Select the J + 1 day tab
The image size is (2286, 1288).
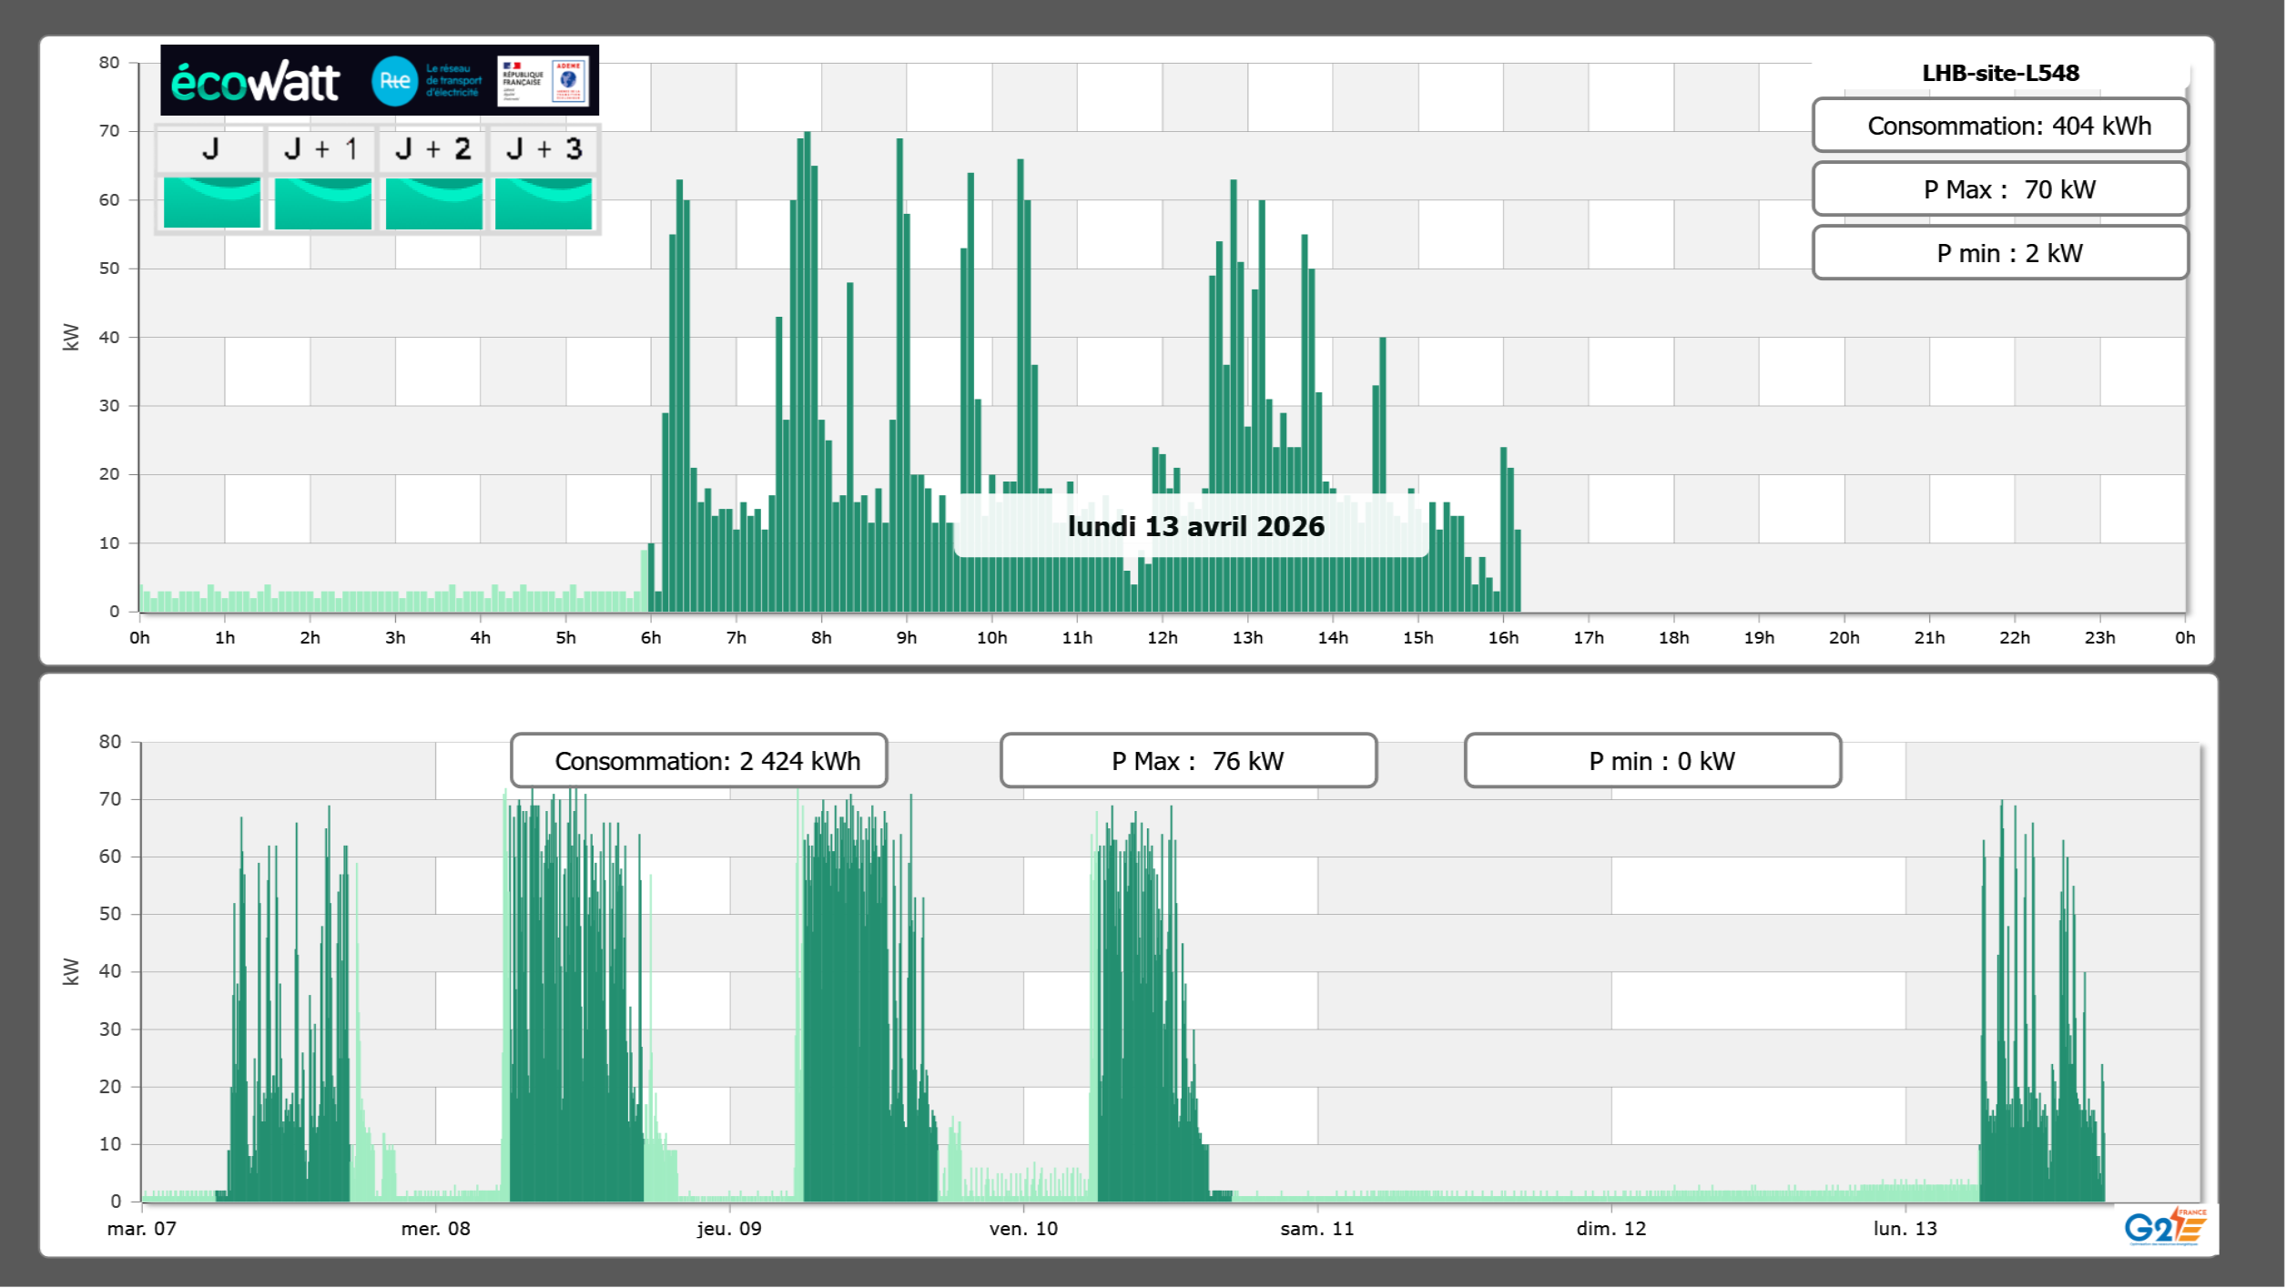(x=321, y=148)
